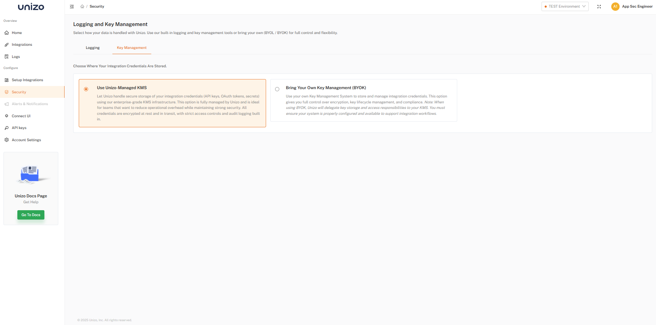Click the Integrations plug icon

click(7, 45)
